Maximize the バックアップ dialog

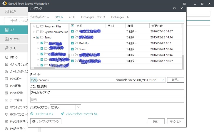174,9
